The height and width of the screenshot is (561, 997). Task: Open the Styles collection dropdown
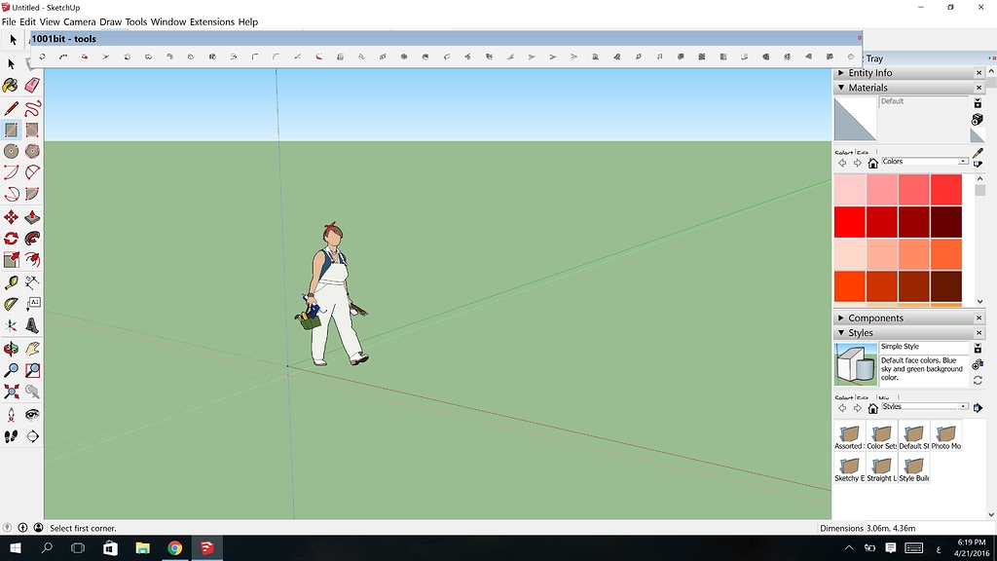tap(963, 405)
